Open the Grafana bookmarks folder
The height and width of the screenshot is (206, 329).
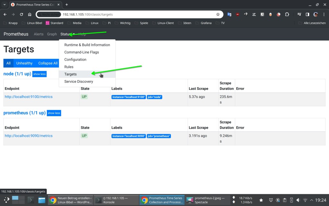203,23
